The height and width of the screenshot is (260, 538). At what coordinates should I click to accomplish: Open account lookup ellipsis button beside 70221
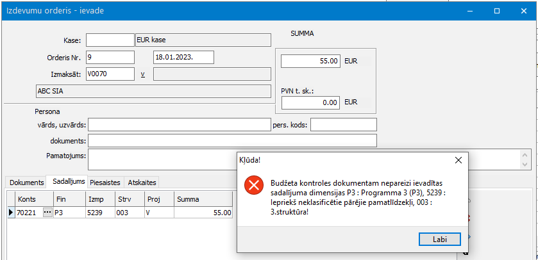47,213
